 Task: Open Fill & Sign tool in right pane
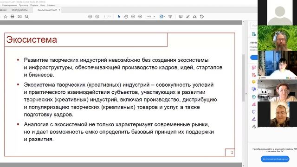click(x=254, y=119)
